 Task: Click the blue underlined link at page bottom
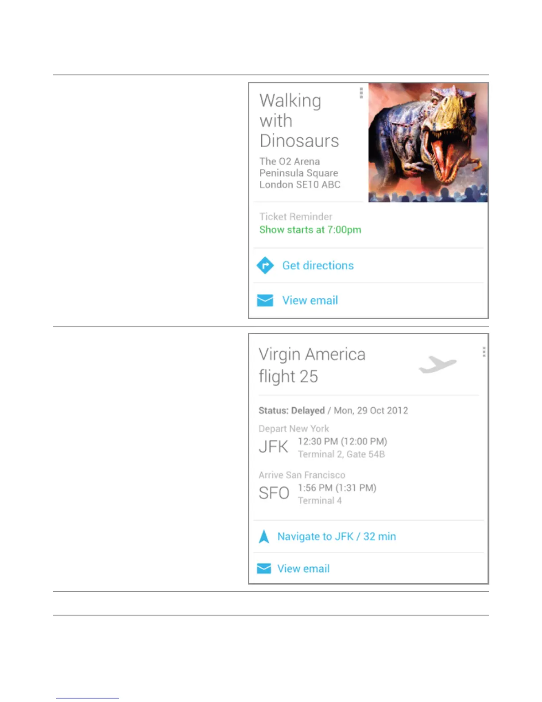pos(88,698)
